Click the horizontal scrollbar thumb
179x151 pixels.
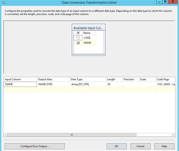click(x=72, y=135)
